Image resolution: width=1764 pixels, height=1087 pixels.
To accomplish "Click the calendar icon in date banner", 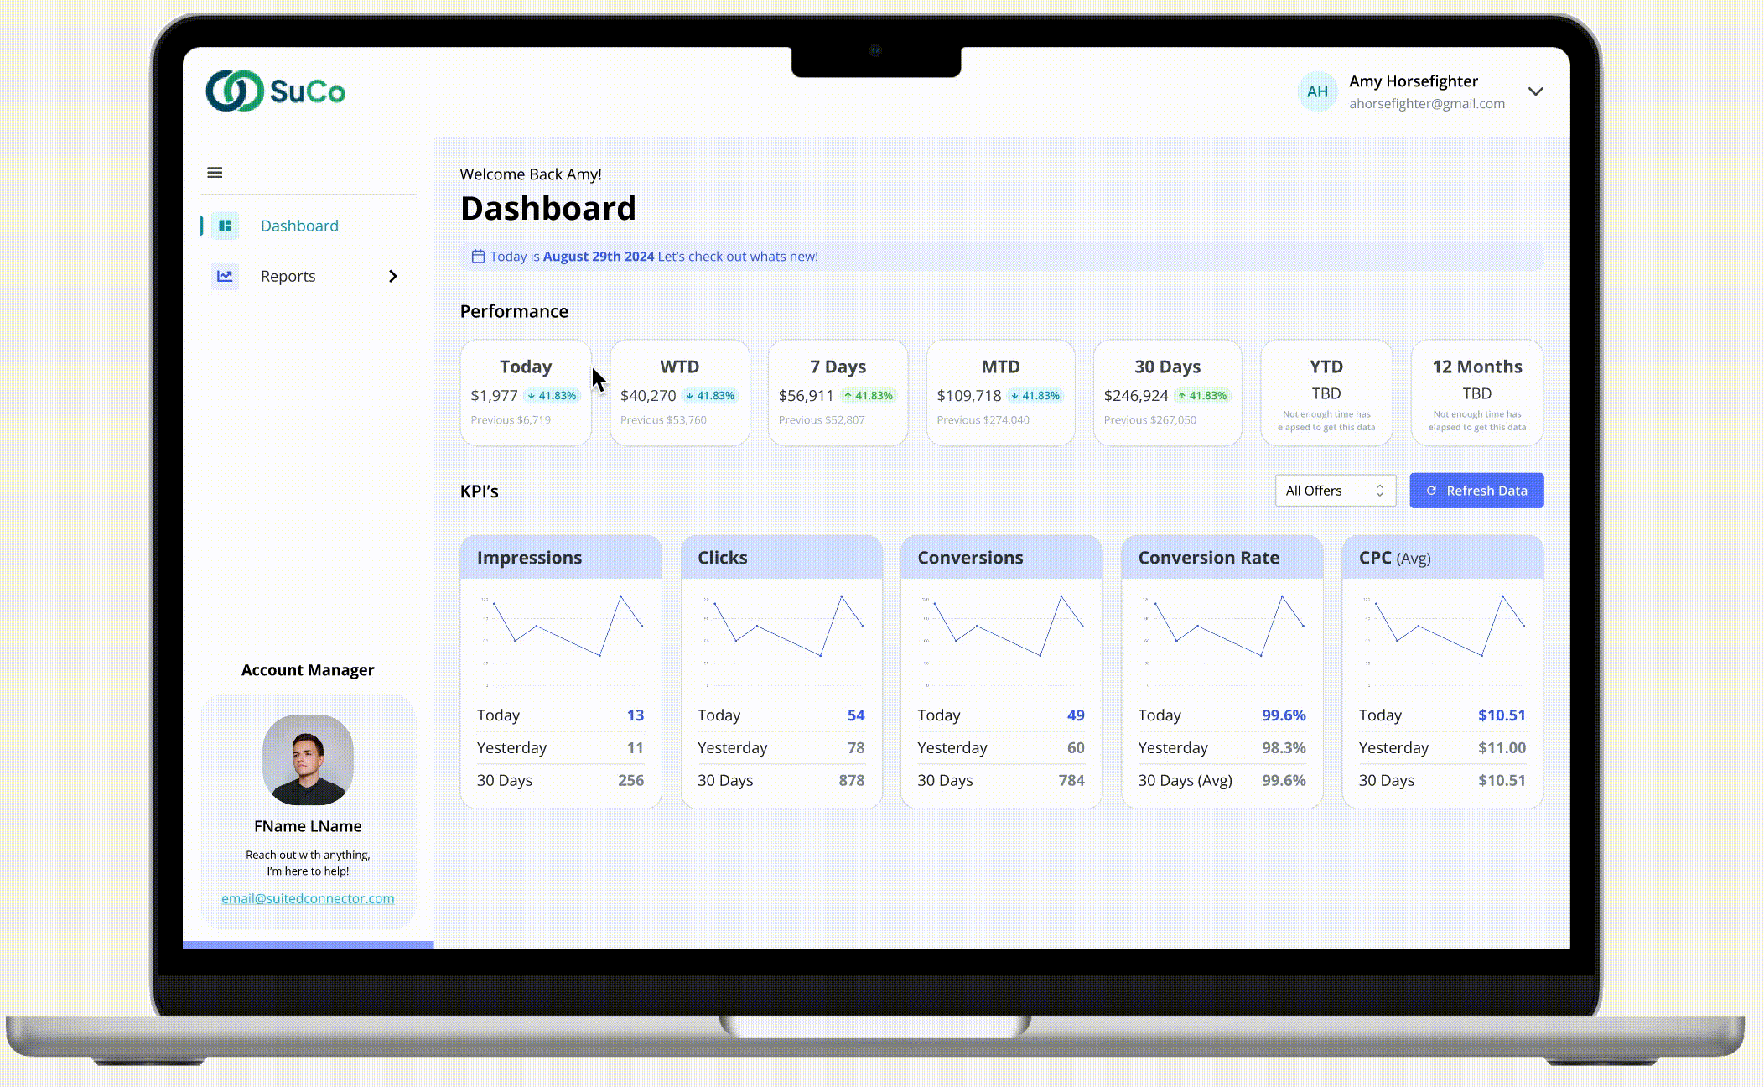I will pyautogui.click(x=478, y=257).
